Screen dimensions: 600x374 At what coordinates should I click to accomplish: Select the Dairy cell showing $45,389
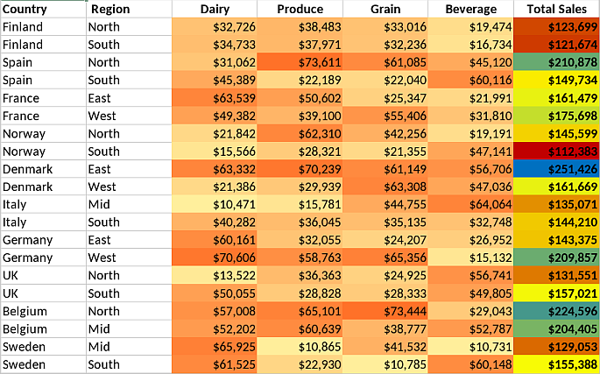coord(215,80)
